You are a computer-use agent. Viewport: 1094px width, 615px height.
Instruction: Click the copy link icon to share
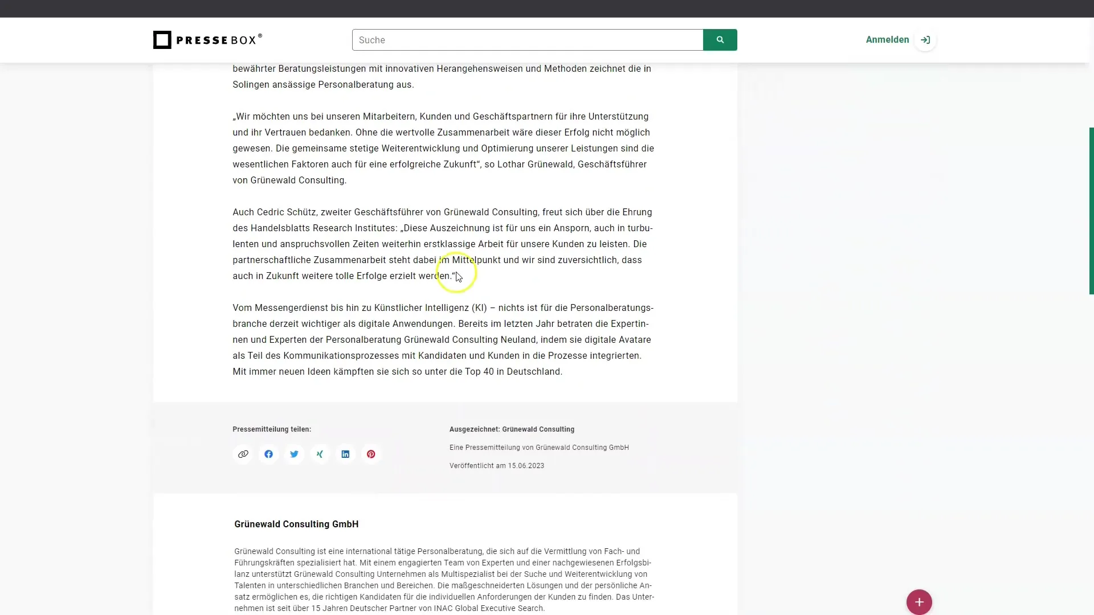pyautogui.click(x=243, y=453)
